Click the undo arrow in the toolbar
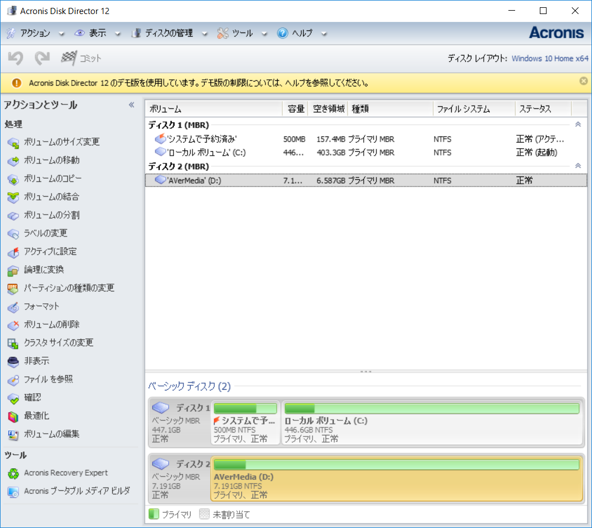The width and height of the screenshot is (592, 528). (x=16, y=58)
